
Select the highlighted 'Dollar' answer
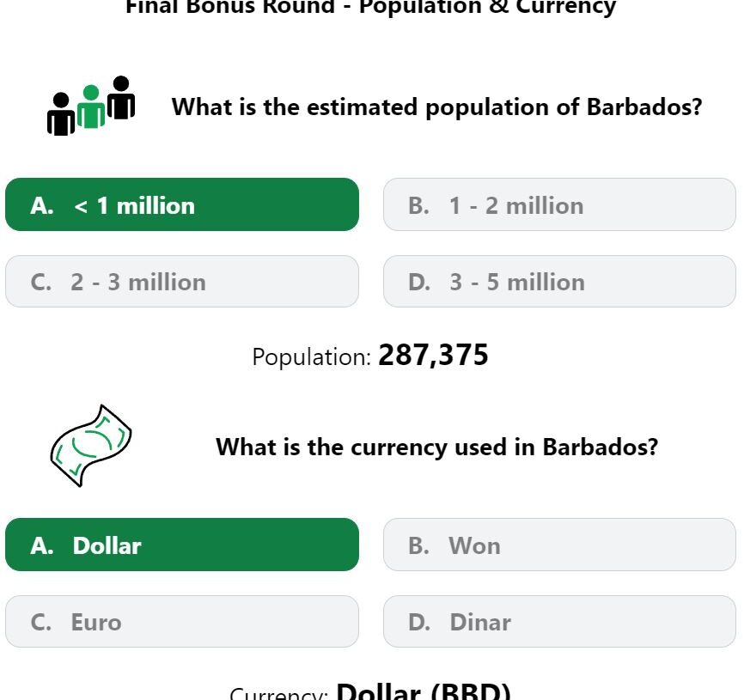[182, 545]
